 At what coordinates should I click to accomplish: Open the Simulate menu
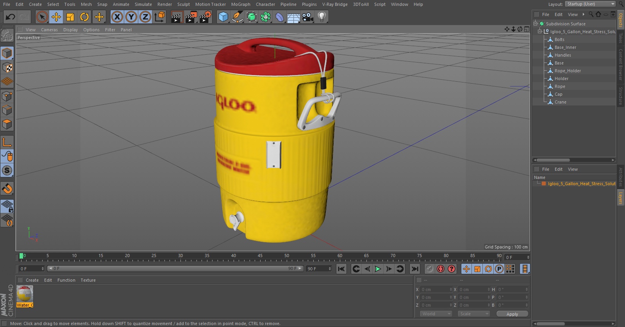click(143, 4)
